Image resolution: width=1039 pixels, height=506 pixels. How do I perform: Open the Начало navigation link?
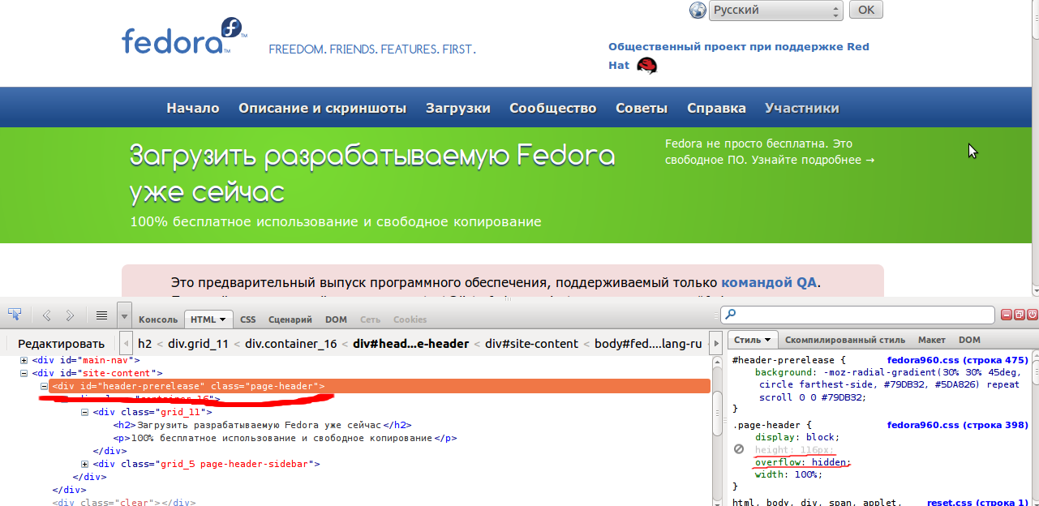(x=193, y=108)
